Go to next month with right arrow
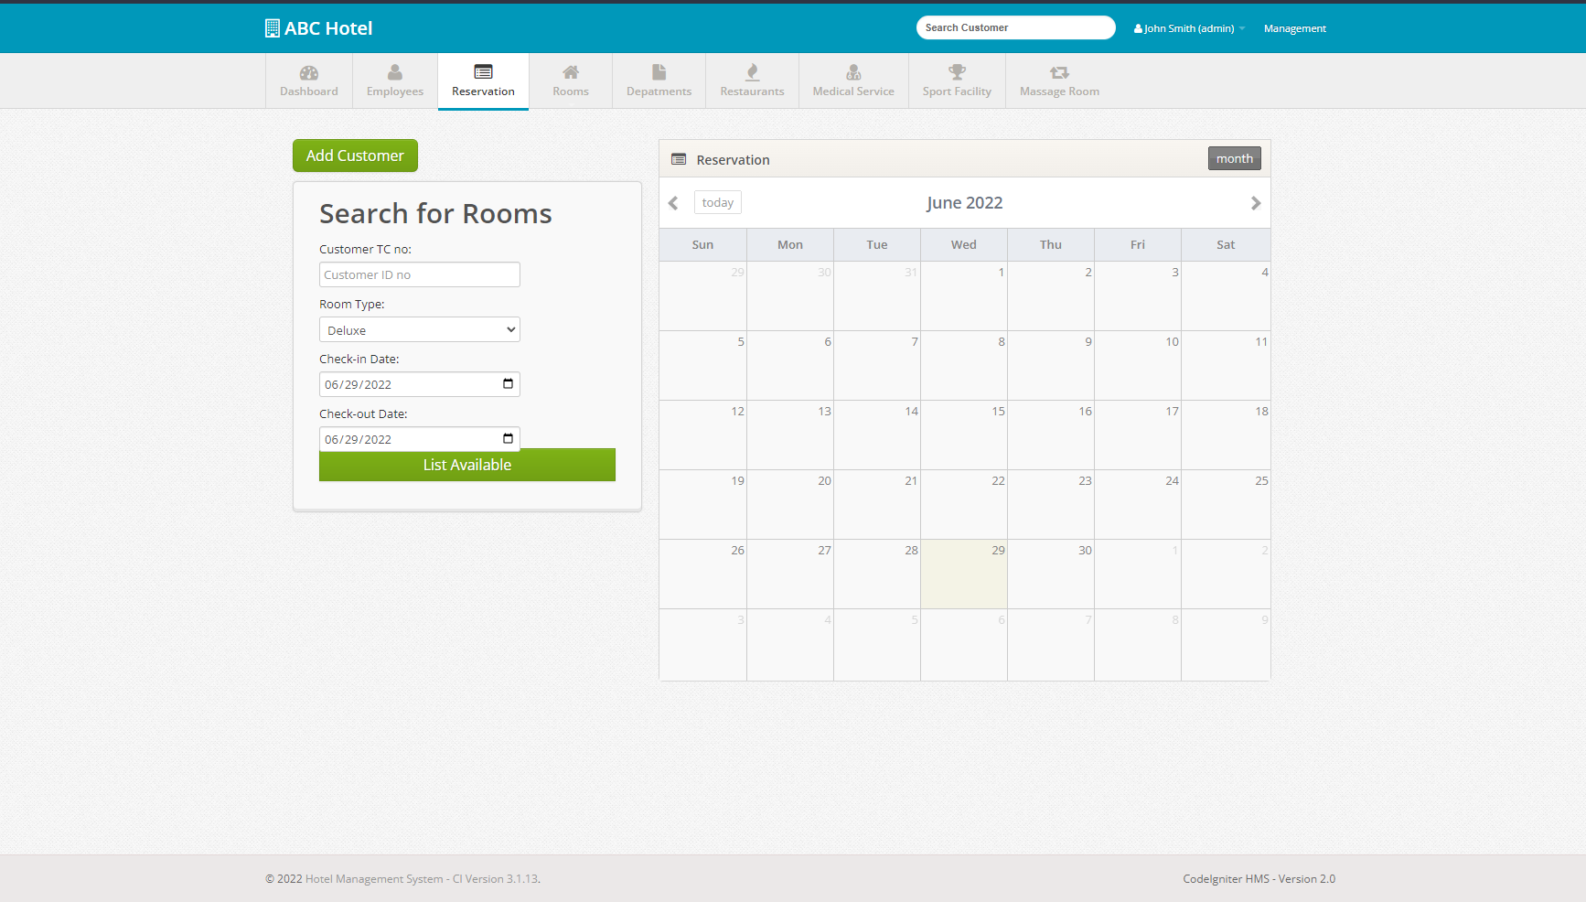Viewport: 1586px width, 902px height. pos(1256,203)
